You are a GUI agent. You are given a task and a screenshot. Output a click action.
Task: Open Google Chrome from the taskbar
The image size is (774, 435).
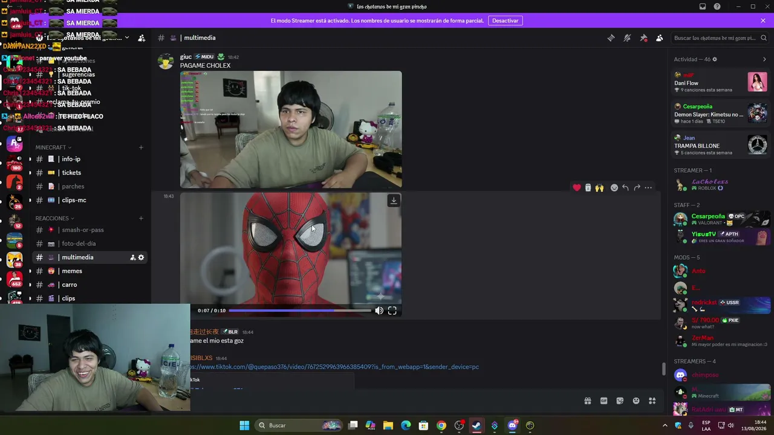(x=441, y=425)
